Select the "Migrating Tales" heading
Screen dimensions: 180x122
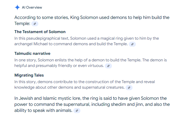click(x=29, y=75)
